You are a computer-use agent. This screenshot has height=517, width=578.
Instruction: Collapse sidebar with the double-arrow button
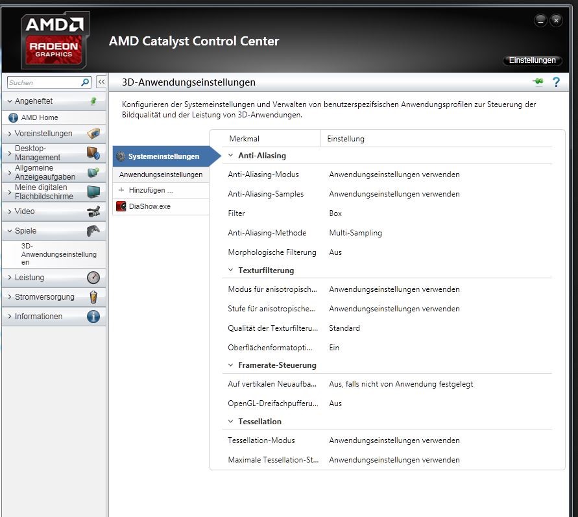coord(101,82)
